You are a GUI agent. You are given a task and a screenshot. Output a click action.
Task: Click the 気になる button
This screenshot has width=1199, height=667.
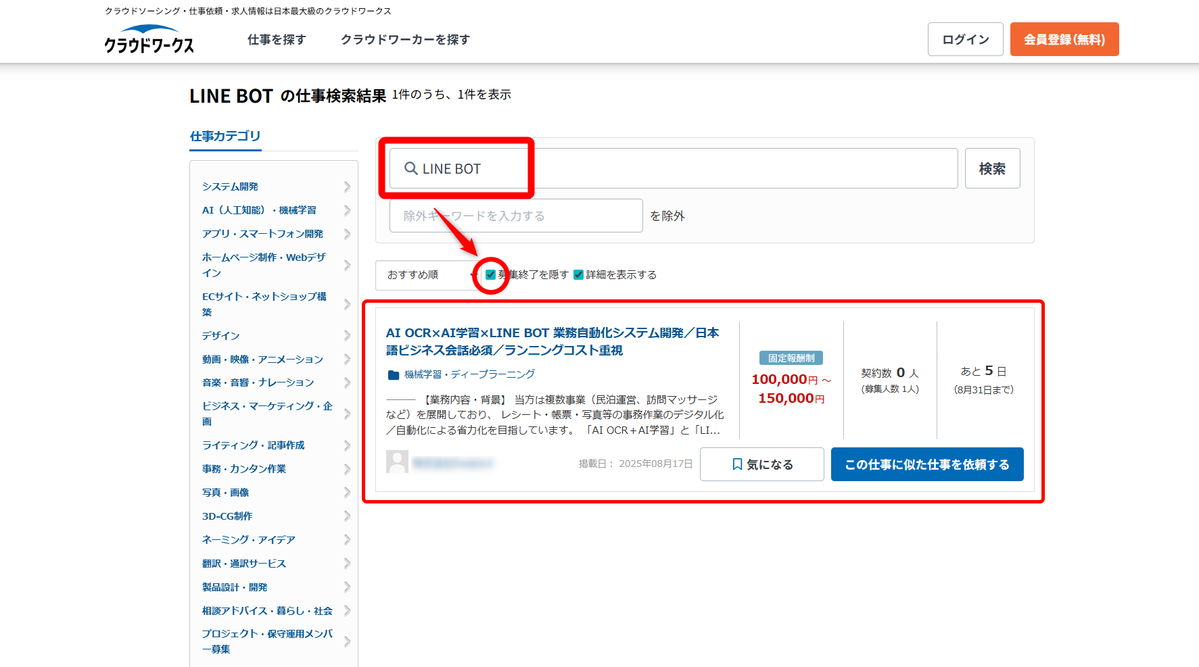[762, 464]
